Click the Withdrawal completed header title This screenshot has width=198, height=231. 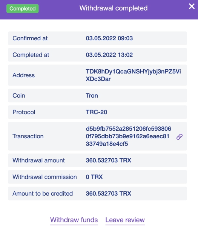coord(114,8)
